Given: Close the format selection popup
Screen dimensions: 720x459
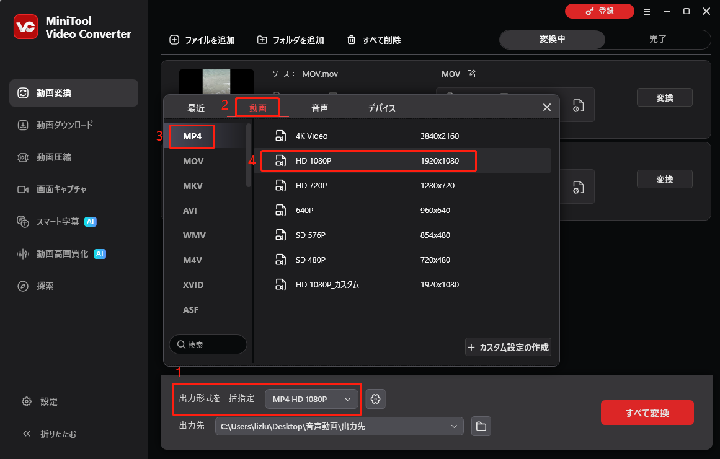Looking at the screenshot, I should 546,107.
